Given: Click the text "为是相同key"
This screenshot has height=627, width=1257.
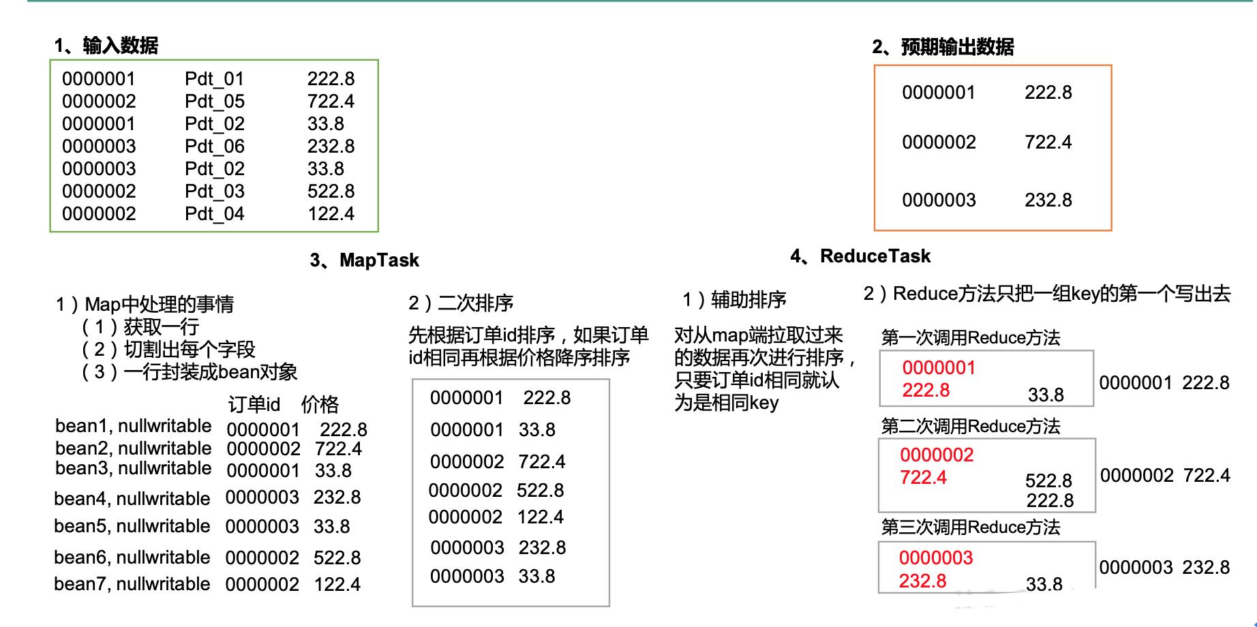Looking at the screenshot, I should point(727,403).
